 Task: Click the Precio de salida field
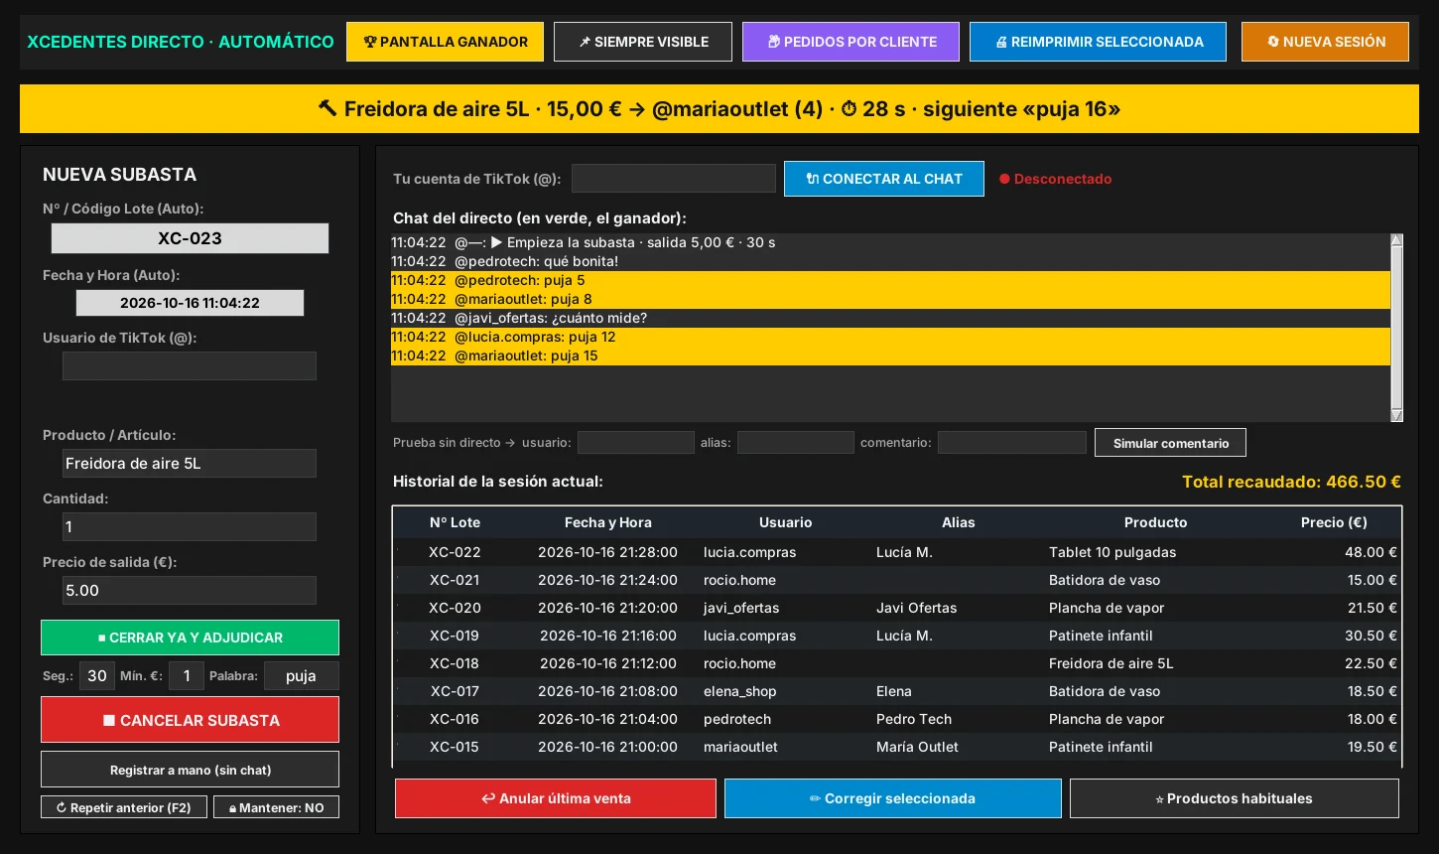[190, 591]
